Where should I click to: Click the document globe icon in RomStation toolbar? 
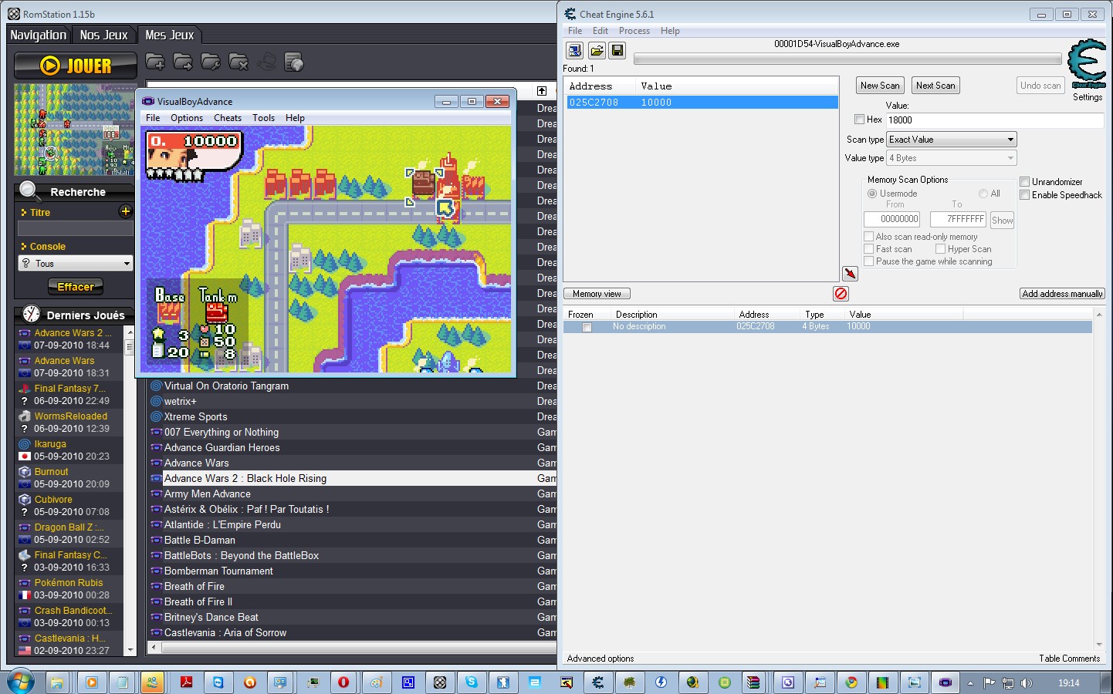pyautogui.click(x=294, y=62)
